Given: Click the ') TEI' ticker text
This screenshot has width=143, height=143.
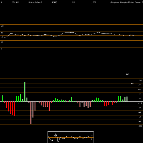Looking at the screenshot, I should coord(94,2).
